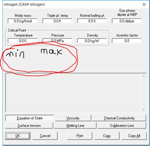Click the text area scroll down arrow

(x=143, y=109)
